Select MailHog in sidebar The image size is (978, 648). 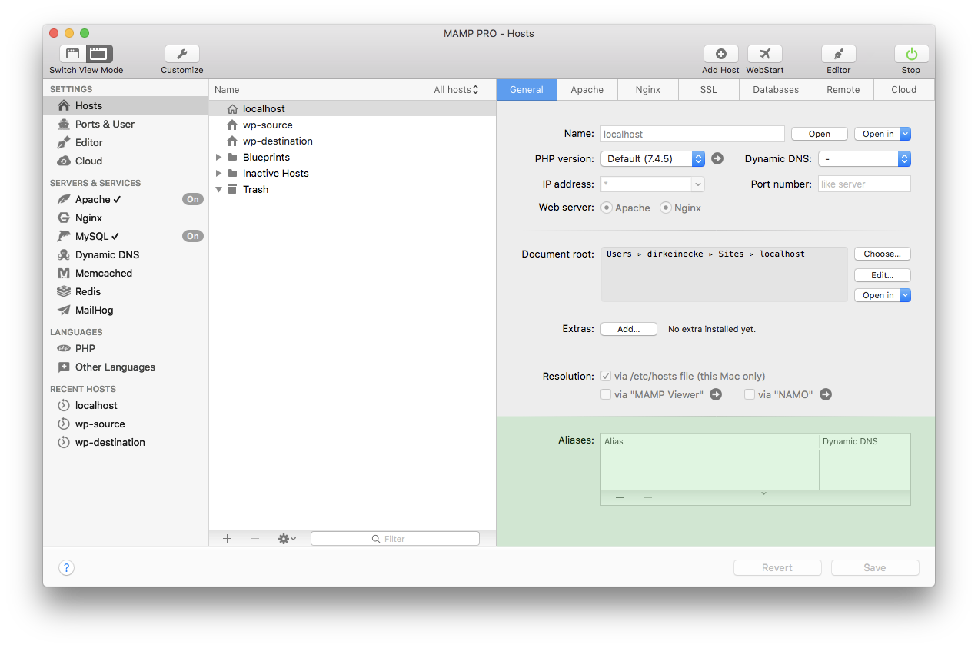point(125,310)
